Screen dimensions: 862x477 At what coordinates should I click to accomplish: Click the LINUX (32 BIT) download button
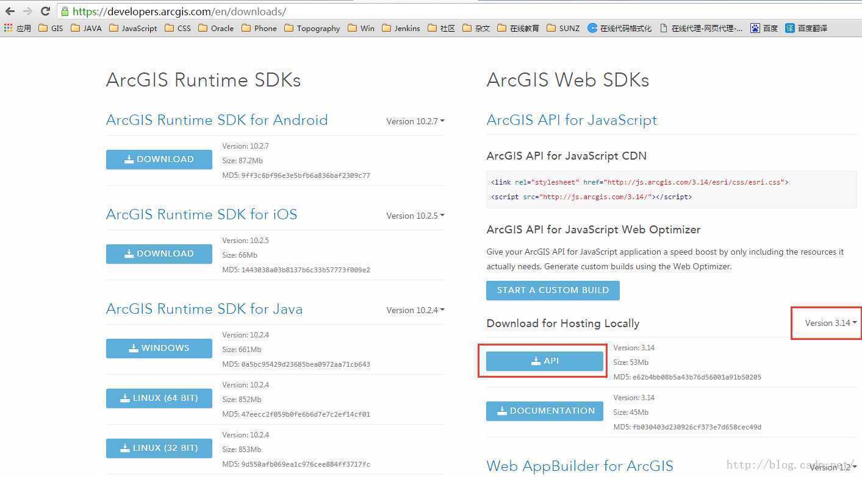click(159, 448)
